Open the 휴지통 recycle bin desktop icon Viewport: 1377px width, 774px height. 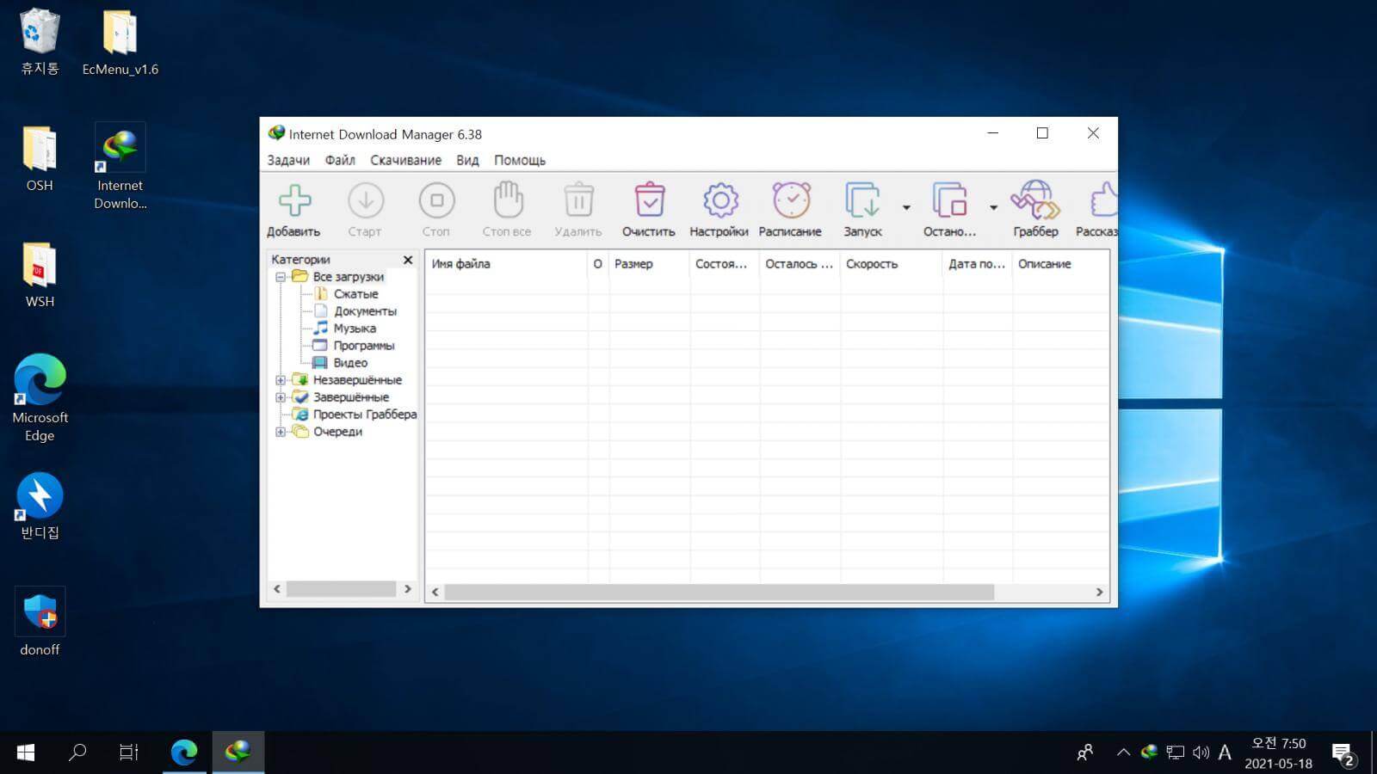pyautogui.click(x=40, y=41)
